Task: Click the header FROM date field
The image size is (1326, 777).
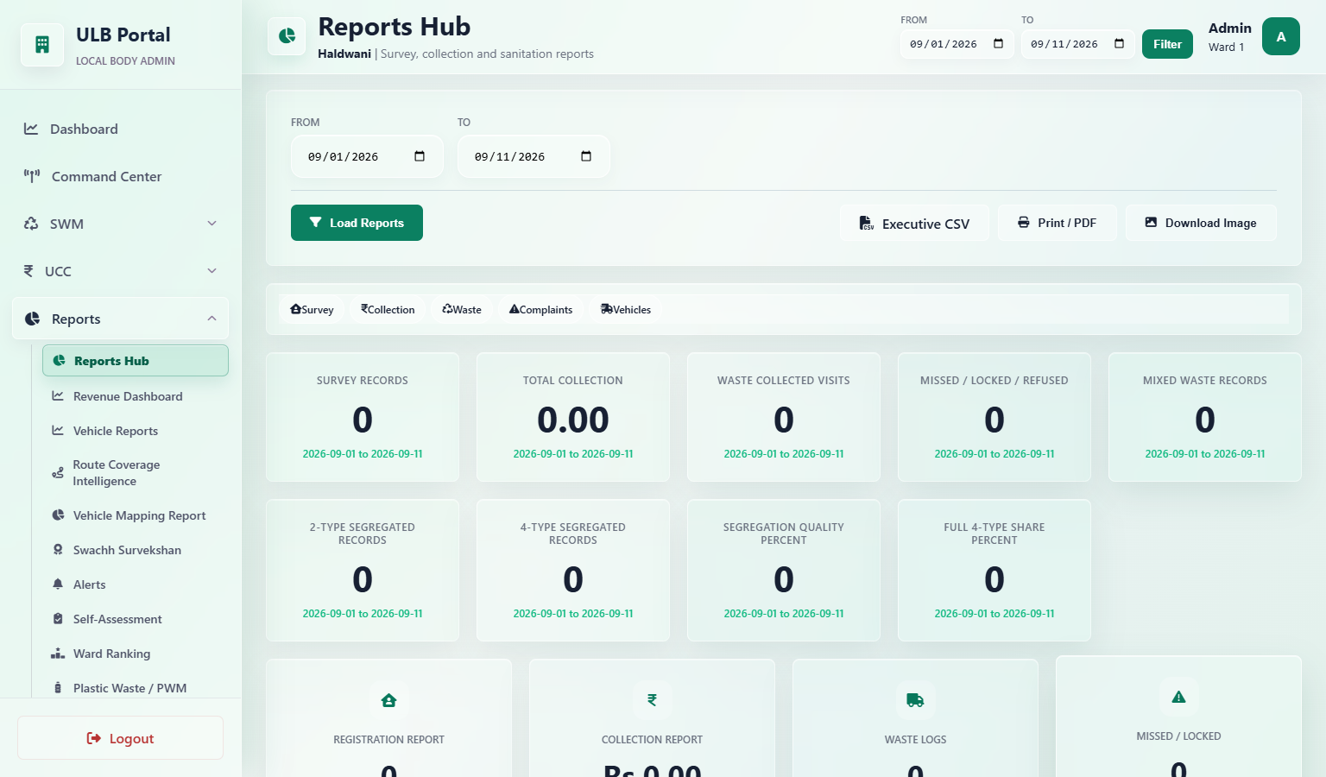Action: 957,44
